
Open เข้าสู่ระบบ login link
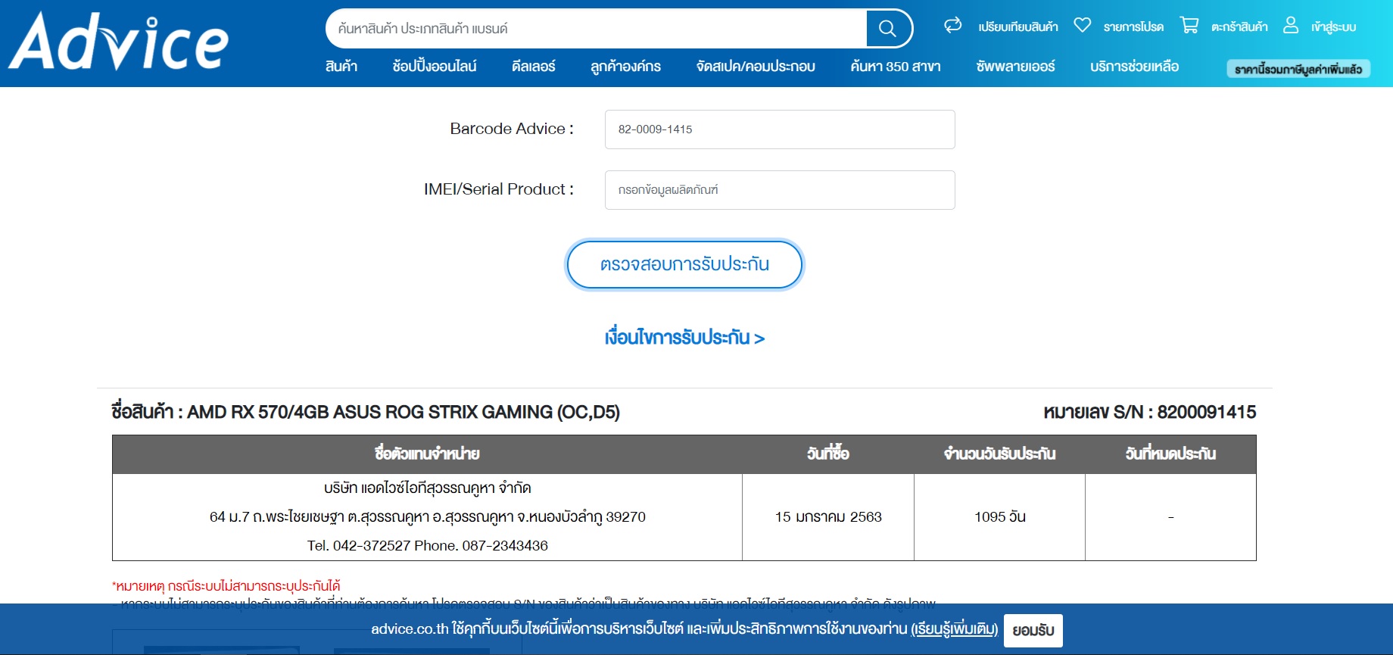(x=1333, y=27)
